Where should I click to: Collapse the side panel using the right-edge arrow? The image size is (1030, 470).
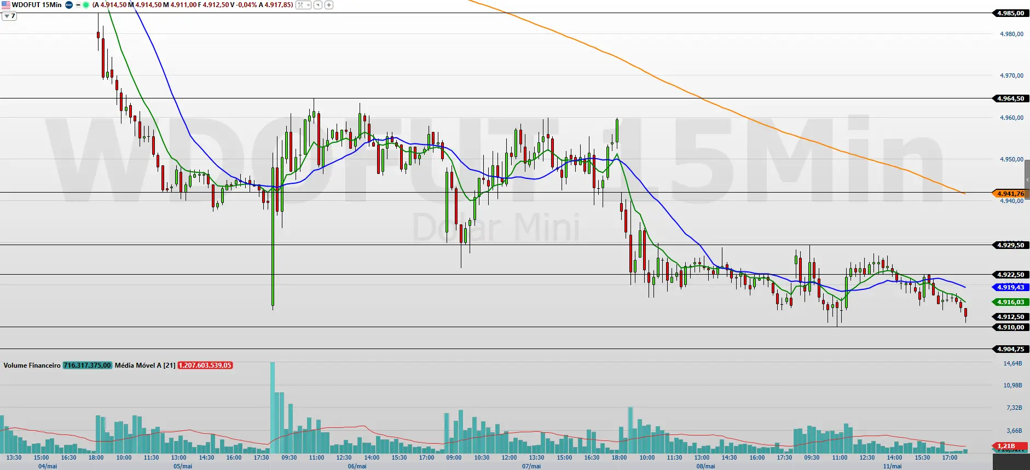1027,180
